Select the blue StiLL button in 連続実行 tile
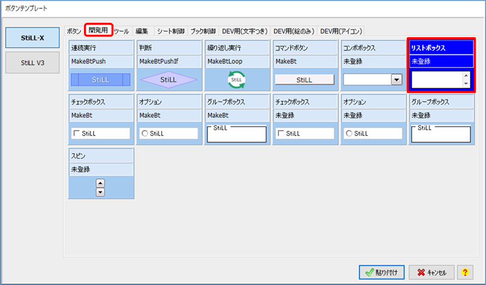The height and width of the screenshot is (285, 486). pyautogui.click(x=101, y=79)
